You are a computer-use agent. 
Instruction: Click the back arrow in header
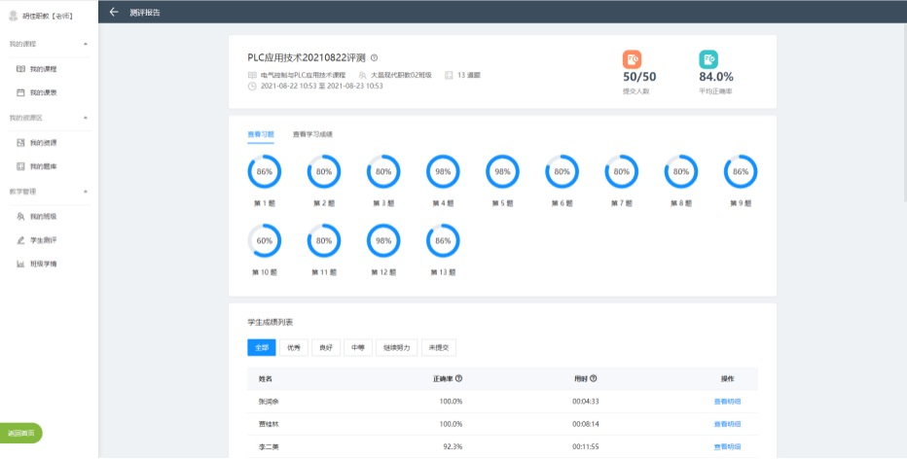[114, 12]
